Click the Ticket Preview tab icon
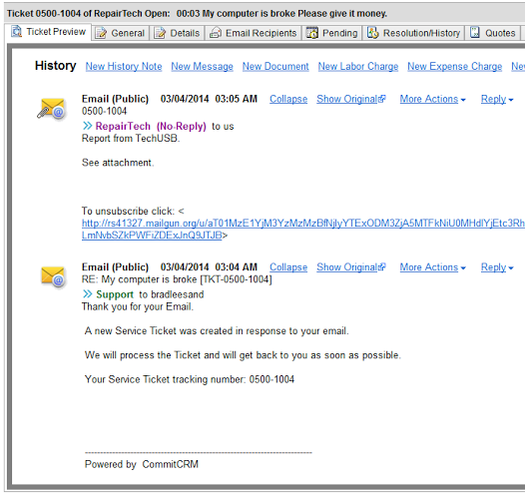Viewport: 525px width, 495px height. [16, 32]
